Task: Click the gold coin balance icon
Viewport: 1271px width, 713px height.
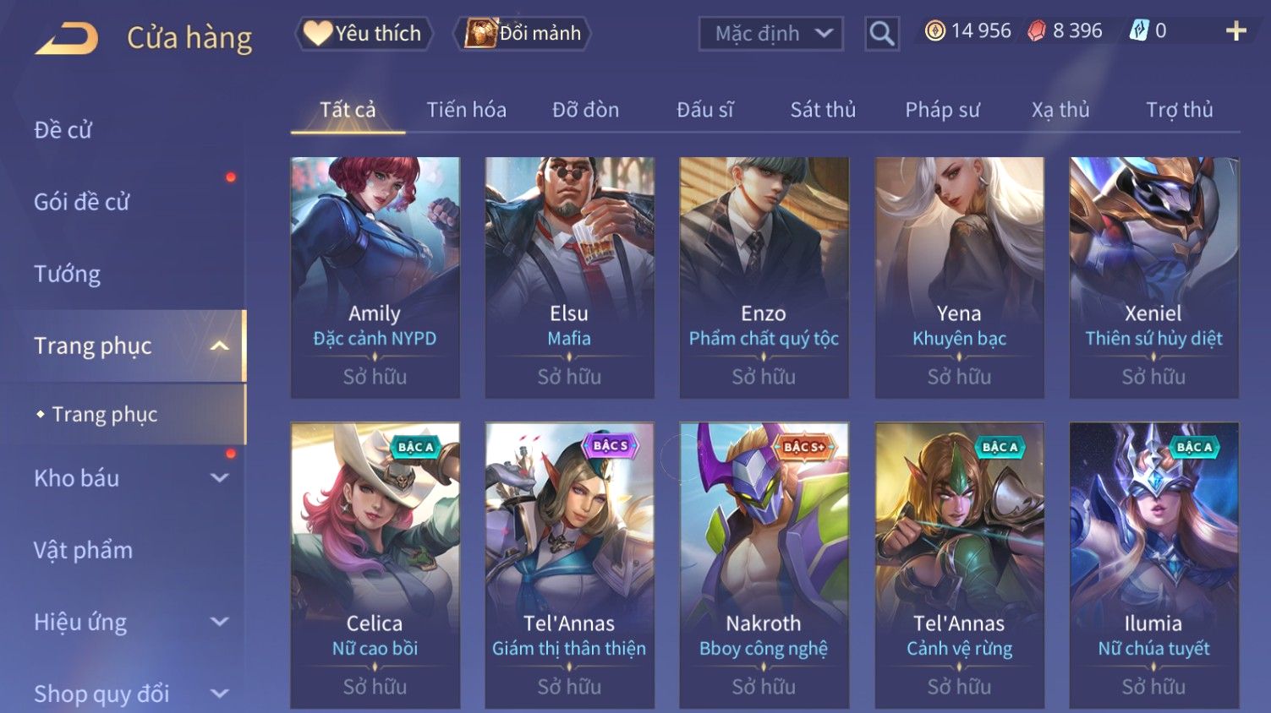Action: [x=934, y=31]
